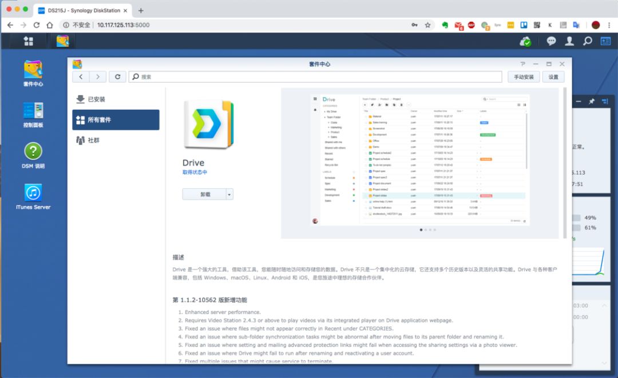
Task: Click the Package Center help question mark
Action: click(x=522, y=64)
